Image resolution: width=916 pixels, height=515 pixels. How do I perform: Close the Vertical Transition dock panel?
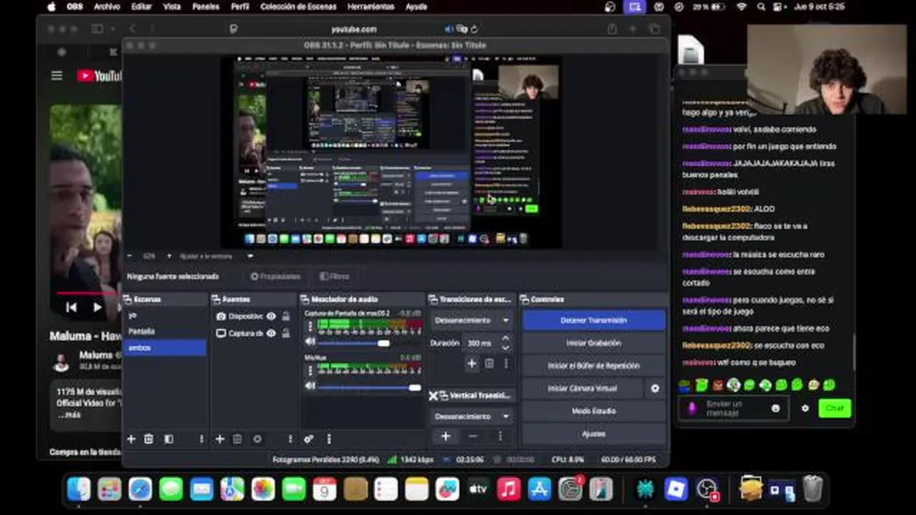click(433, 396)
